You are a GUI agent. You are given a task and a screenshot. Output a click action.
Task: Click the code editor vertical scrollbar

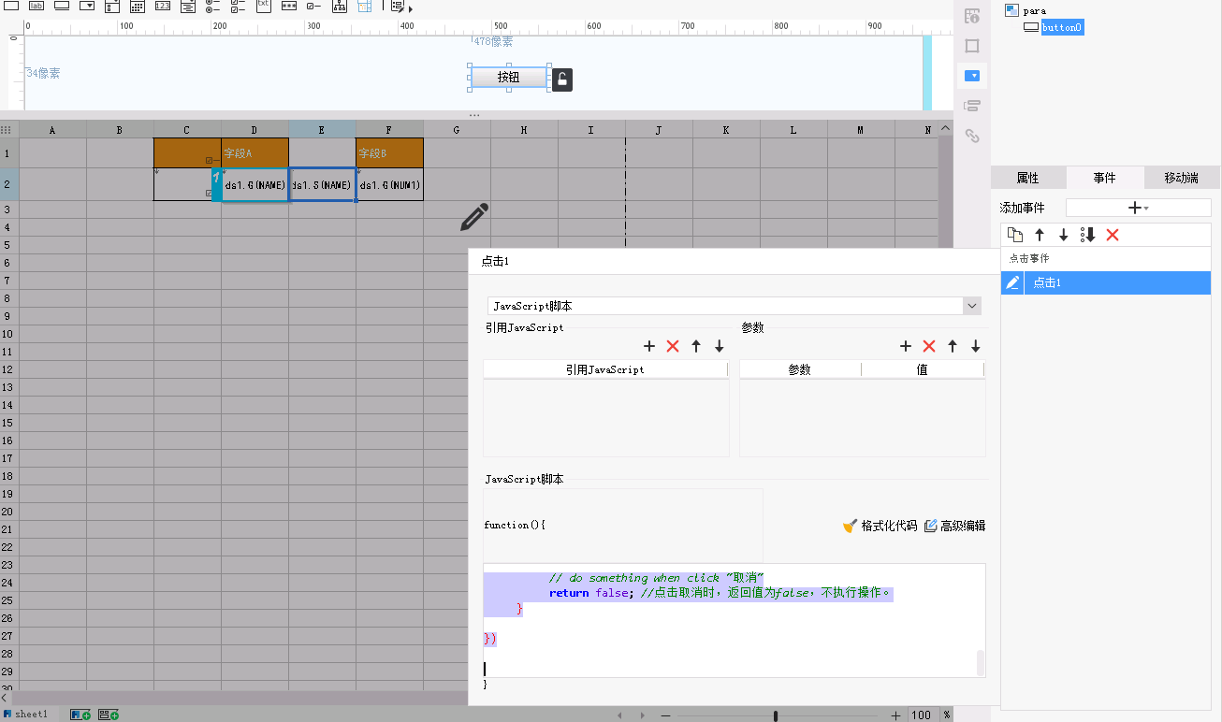(981, 662)
